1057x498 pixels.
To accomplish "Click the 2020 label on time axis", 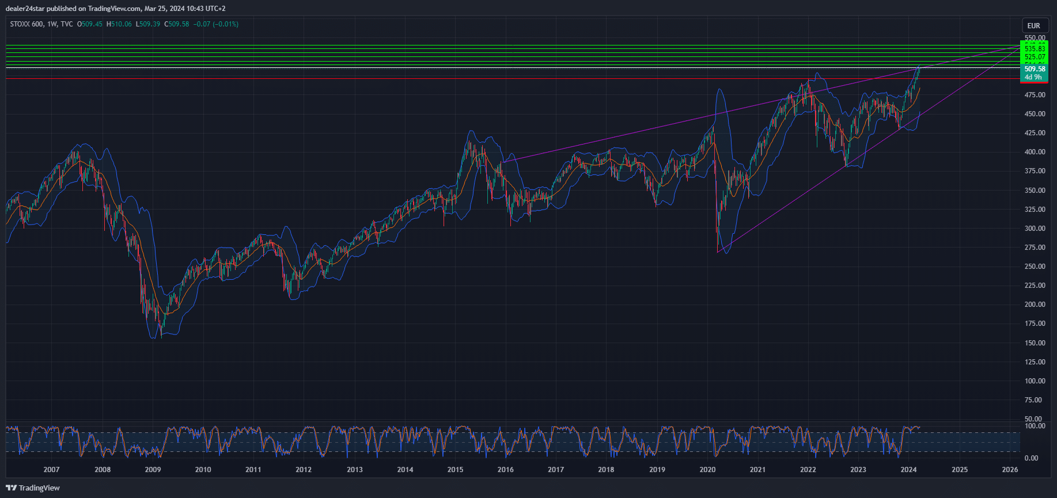I will tap(707, 470).
